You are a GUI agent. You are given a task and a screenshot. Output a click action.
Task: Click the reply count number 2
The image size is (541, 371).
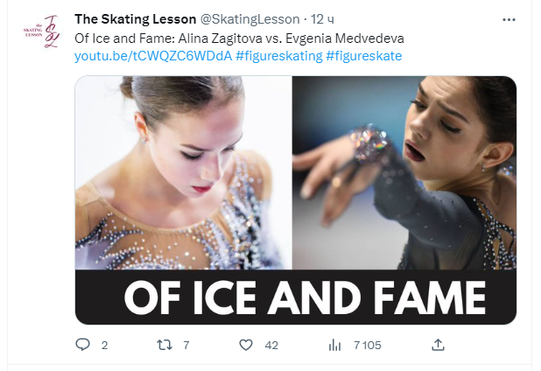click(x=105, y=345)
